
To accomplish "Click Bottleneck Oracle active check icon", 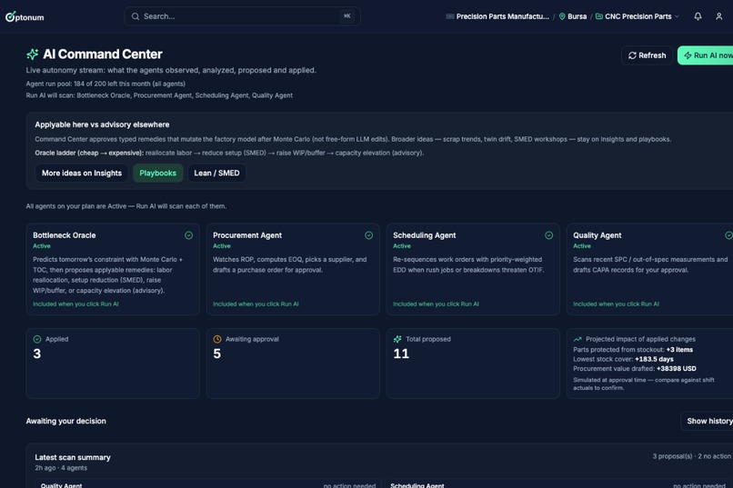I will pos(188,235).
